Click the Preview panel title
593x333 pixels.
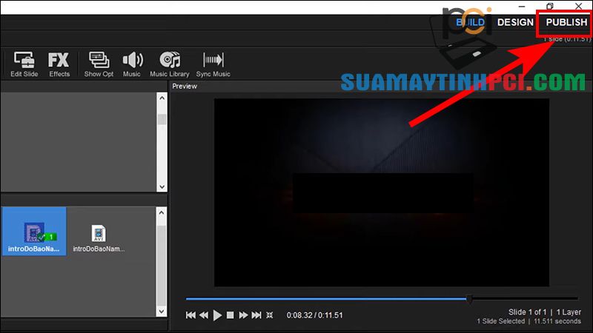pyautogui.click(x=185, y=86)
